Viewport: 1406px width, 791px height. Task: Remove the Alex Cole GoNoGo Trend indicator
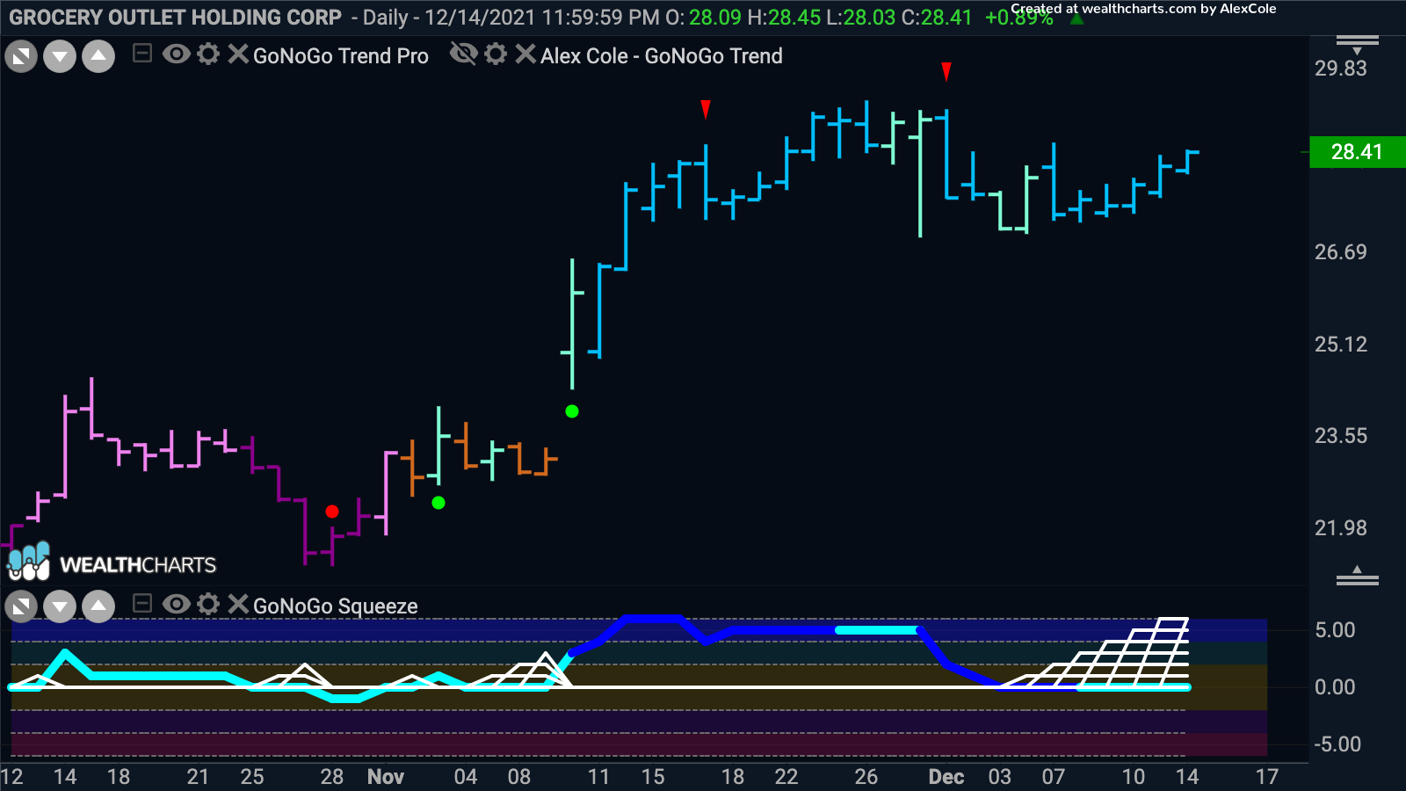[x=525, y=54]
